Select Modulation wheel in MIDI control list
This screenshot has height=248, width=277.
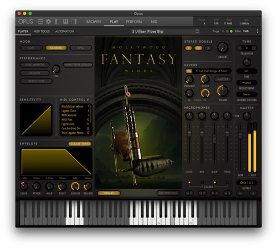point(75,107)
